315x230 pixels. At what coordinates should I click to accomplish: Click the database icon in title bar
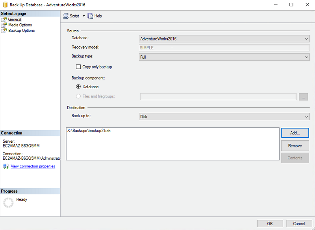(x=5, y=5)
